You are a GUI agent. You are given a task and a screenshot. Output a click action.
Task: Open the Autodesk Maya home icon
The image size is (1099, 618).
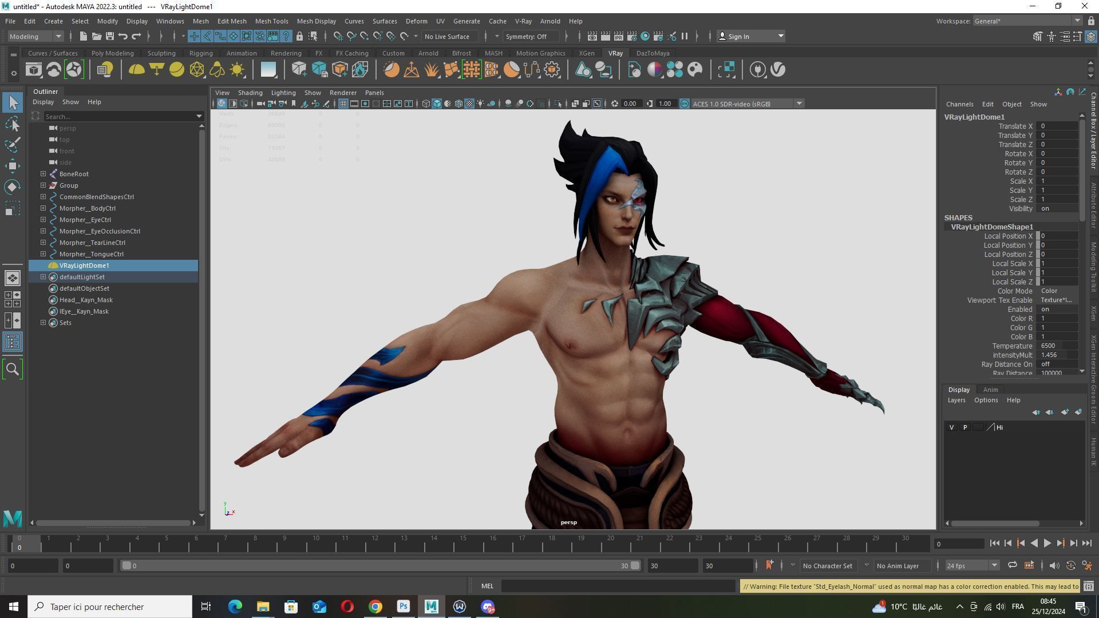pyautogui.click(x=13, y=518)
